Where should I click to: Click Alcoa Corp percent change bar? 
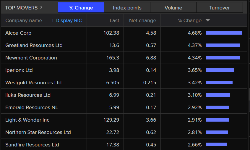coord(224,33)
